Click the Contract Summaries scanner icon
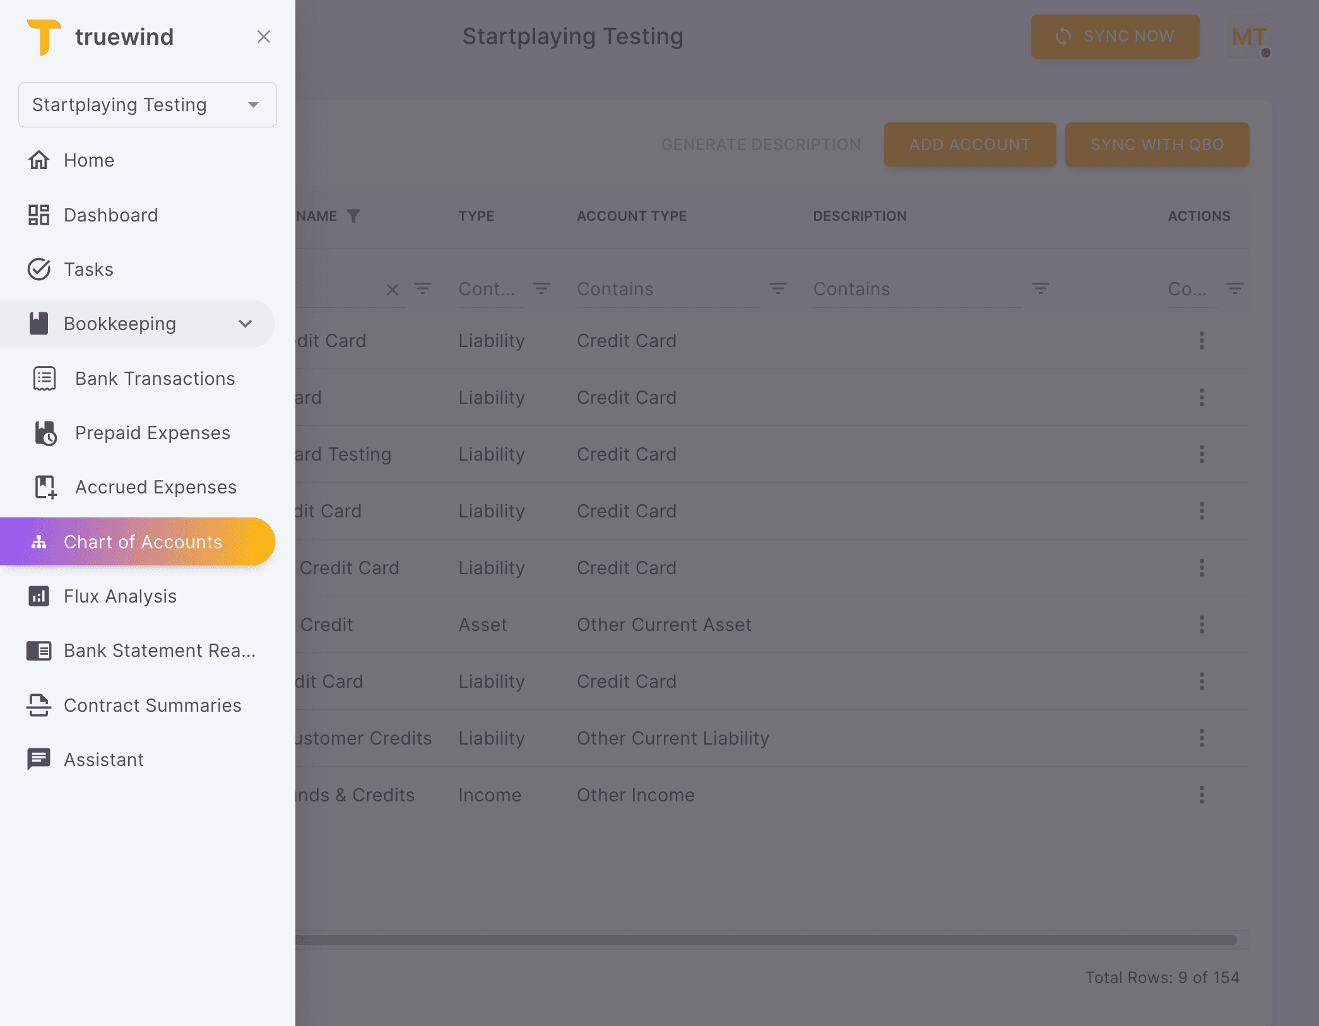 (x=38, y=705)
